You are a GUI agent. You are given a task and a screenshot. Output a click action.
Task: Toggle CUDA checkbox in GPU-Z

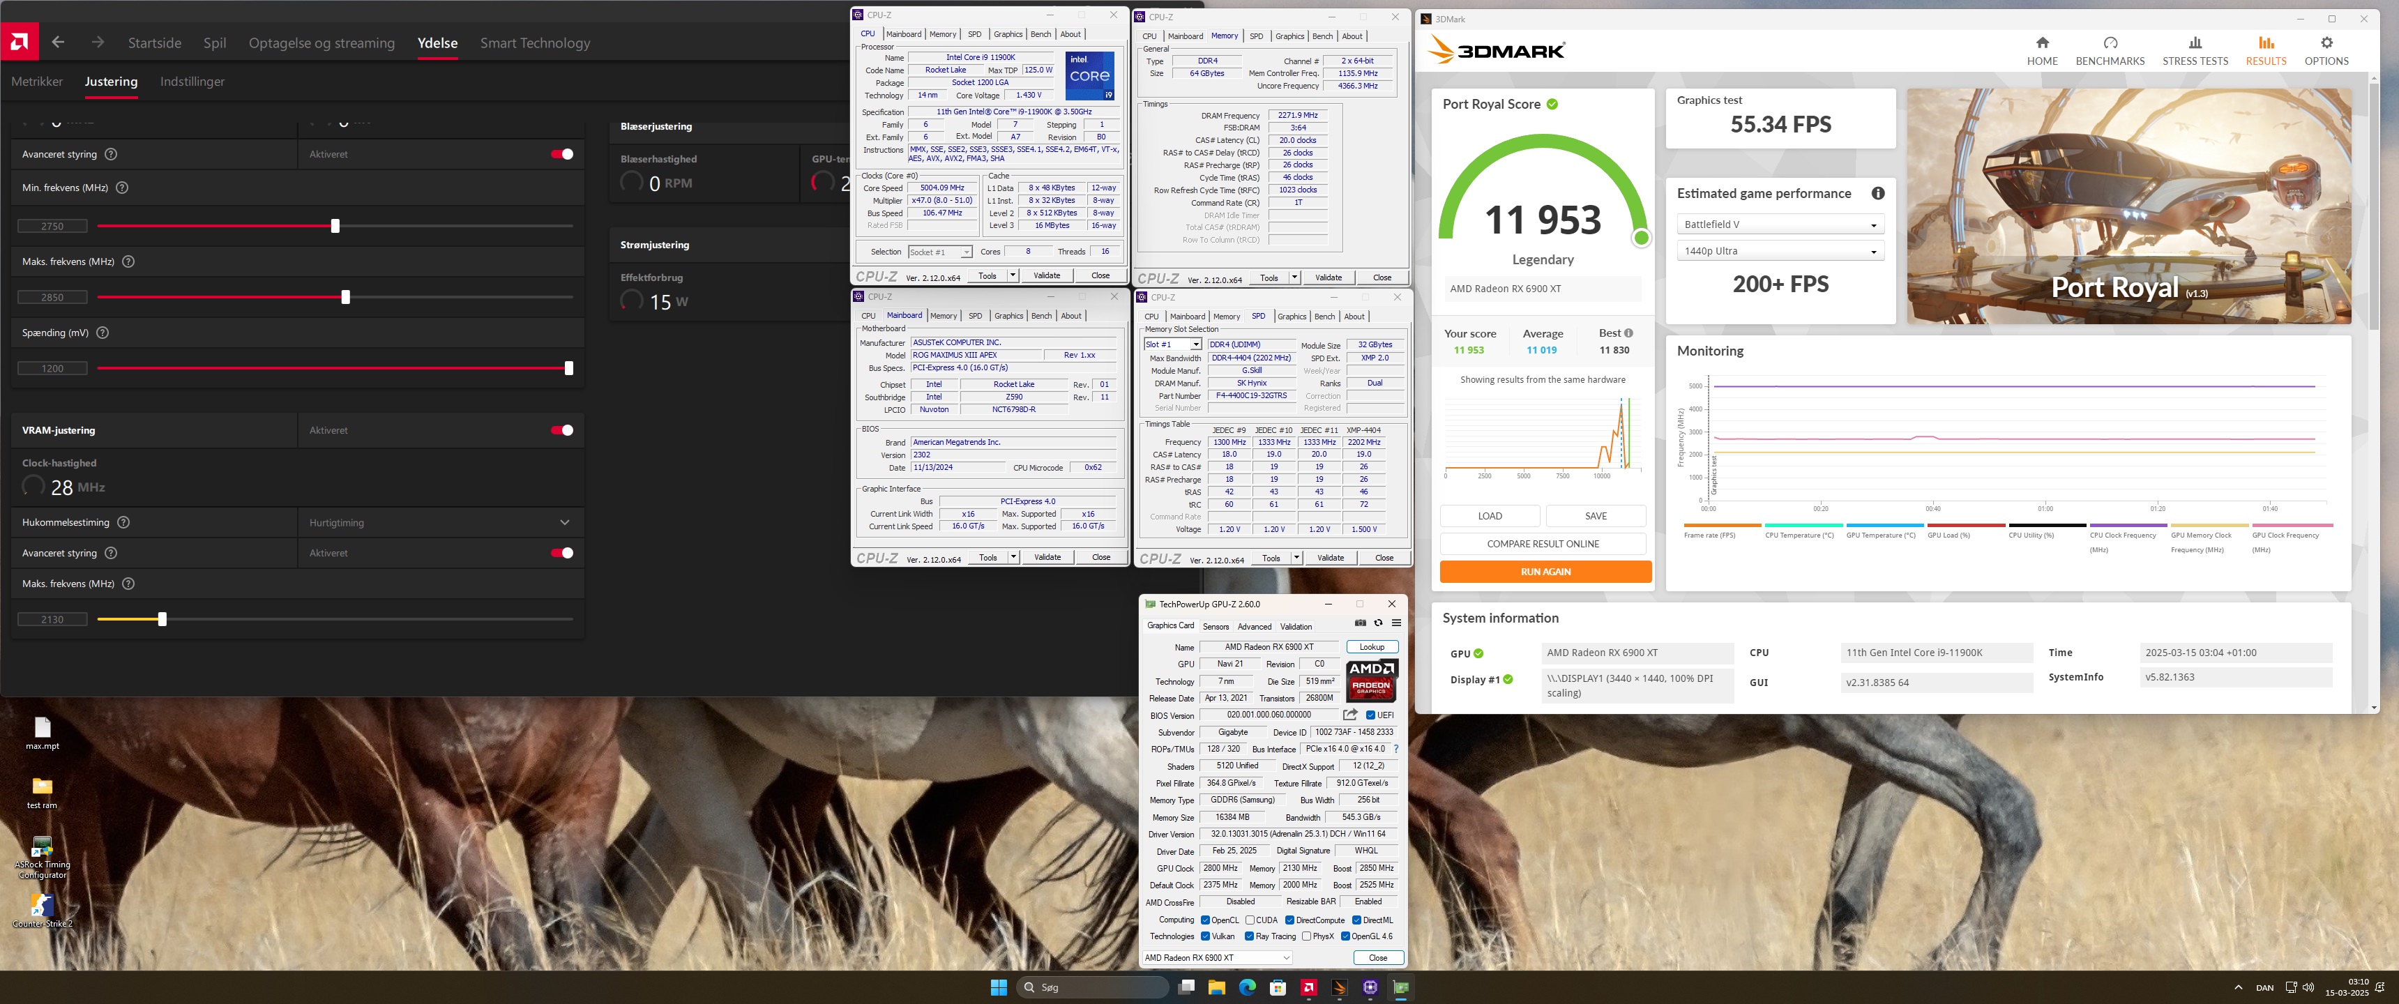(x=1250, y=920)
